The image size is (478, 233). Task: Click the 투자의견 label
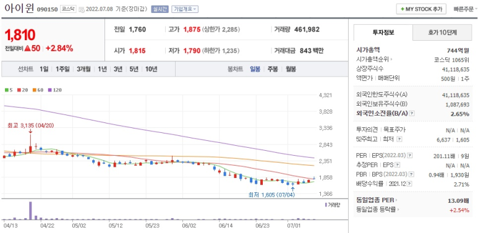(x=367, y=130)
